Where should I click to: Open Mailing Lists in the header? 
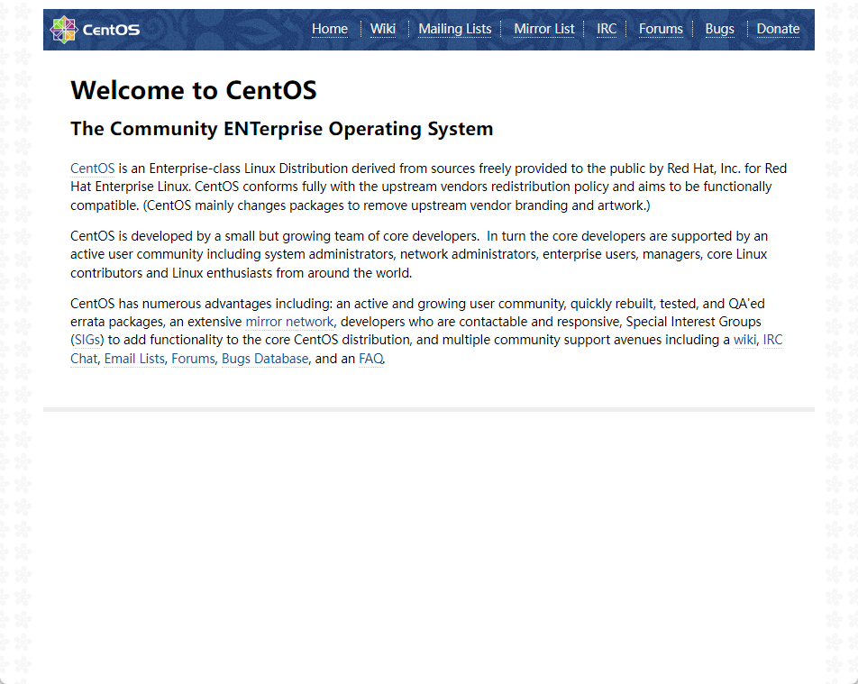pyautogui.click(x=455, y=29)
